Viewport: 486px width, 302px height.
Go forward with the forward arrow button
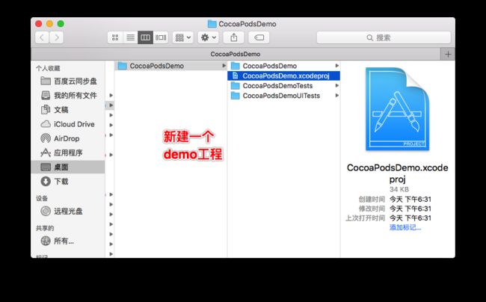coord(57,38)
